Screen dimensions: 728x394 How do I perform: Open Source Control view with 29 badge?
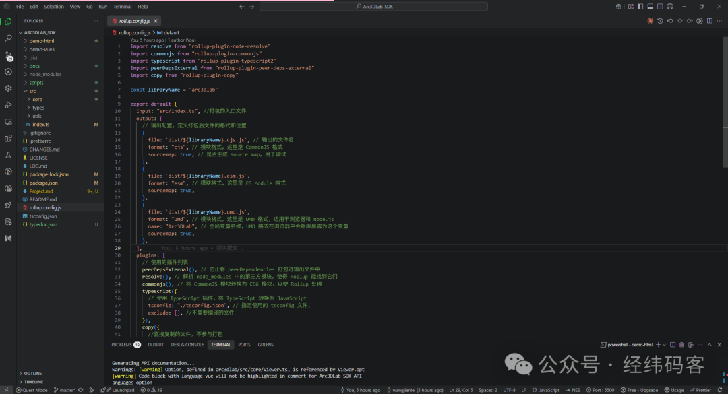click(x=8, y=56)
